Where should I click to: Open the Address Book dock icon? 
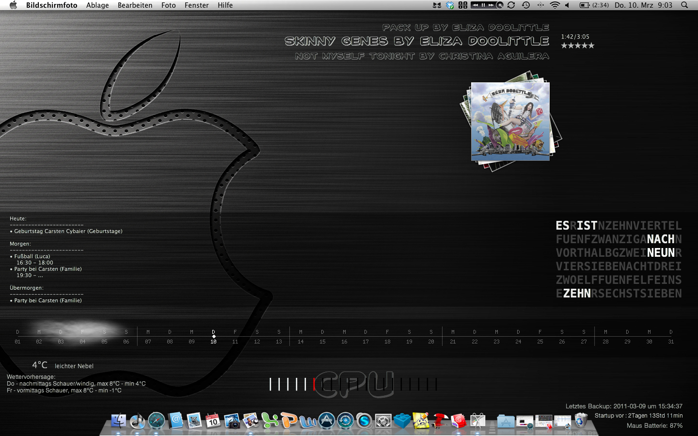tap(175, 420)
